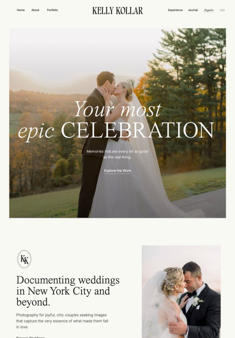
Task: Visit the Journal page
Action: [193, 10]
